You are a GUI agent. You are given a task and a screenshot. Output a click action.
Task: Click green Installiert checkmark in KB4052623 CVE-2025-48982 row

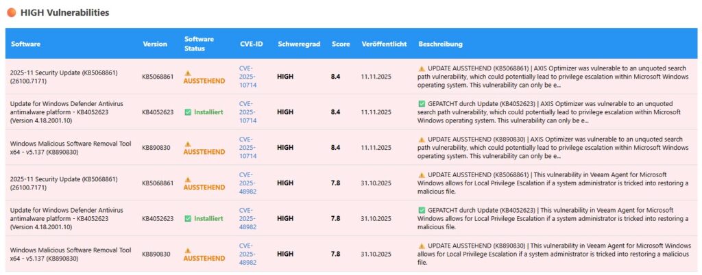(x=188, y=219)
